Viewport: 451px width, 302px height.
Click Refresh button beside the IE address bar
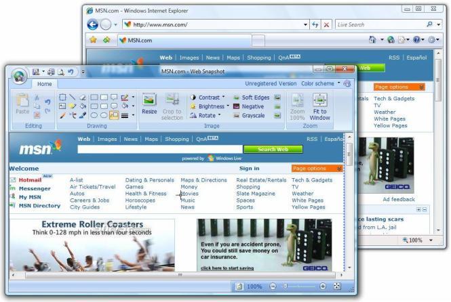click(315, 24)
